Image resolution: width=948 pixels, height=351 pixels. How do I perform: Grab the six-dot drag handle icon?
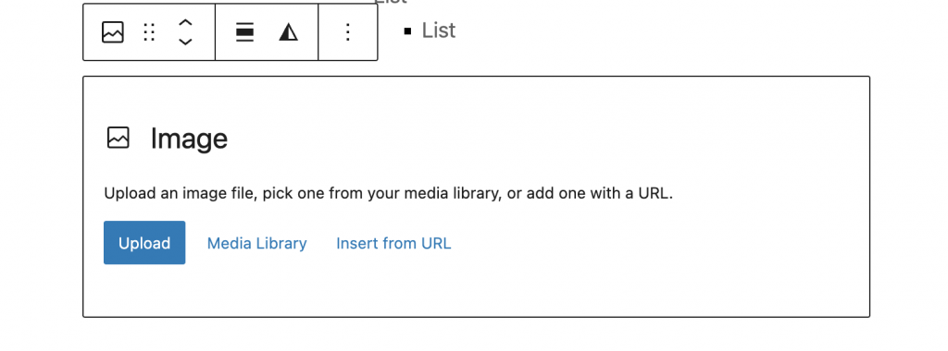[149, 32]
